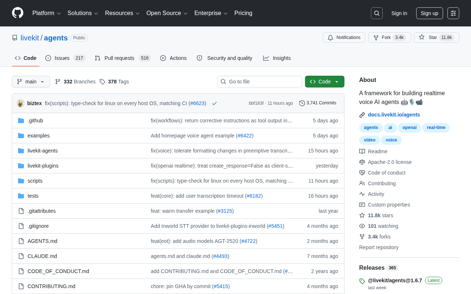The image size is (471, 294).
Task: Star the repository with the Star button
Action: coord(436,37)
